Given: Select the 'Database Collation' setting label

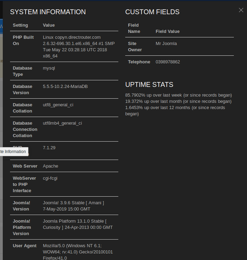Looking at the screenshot, I should [x=22, y=108].
